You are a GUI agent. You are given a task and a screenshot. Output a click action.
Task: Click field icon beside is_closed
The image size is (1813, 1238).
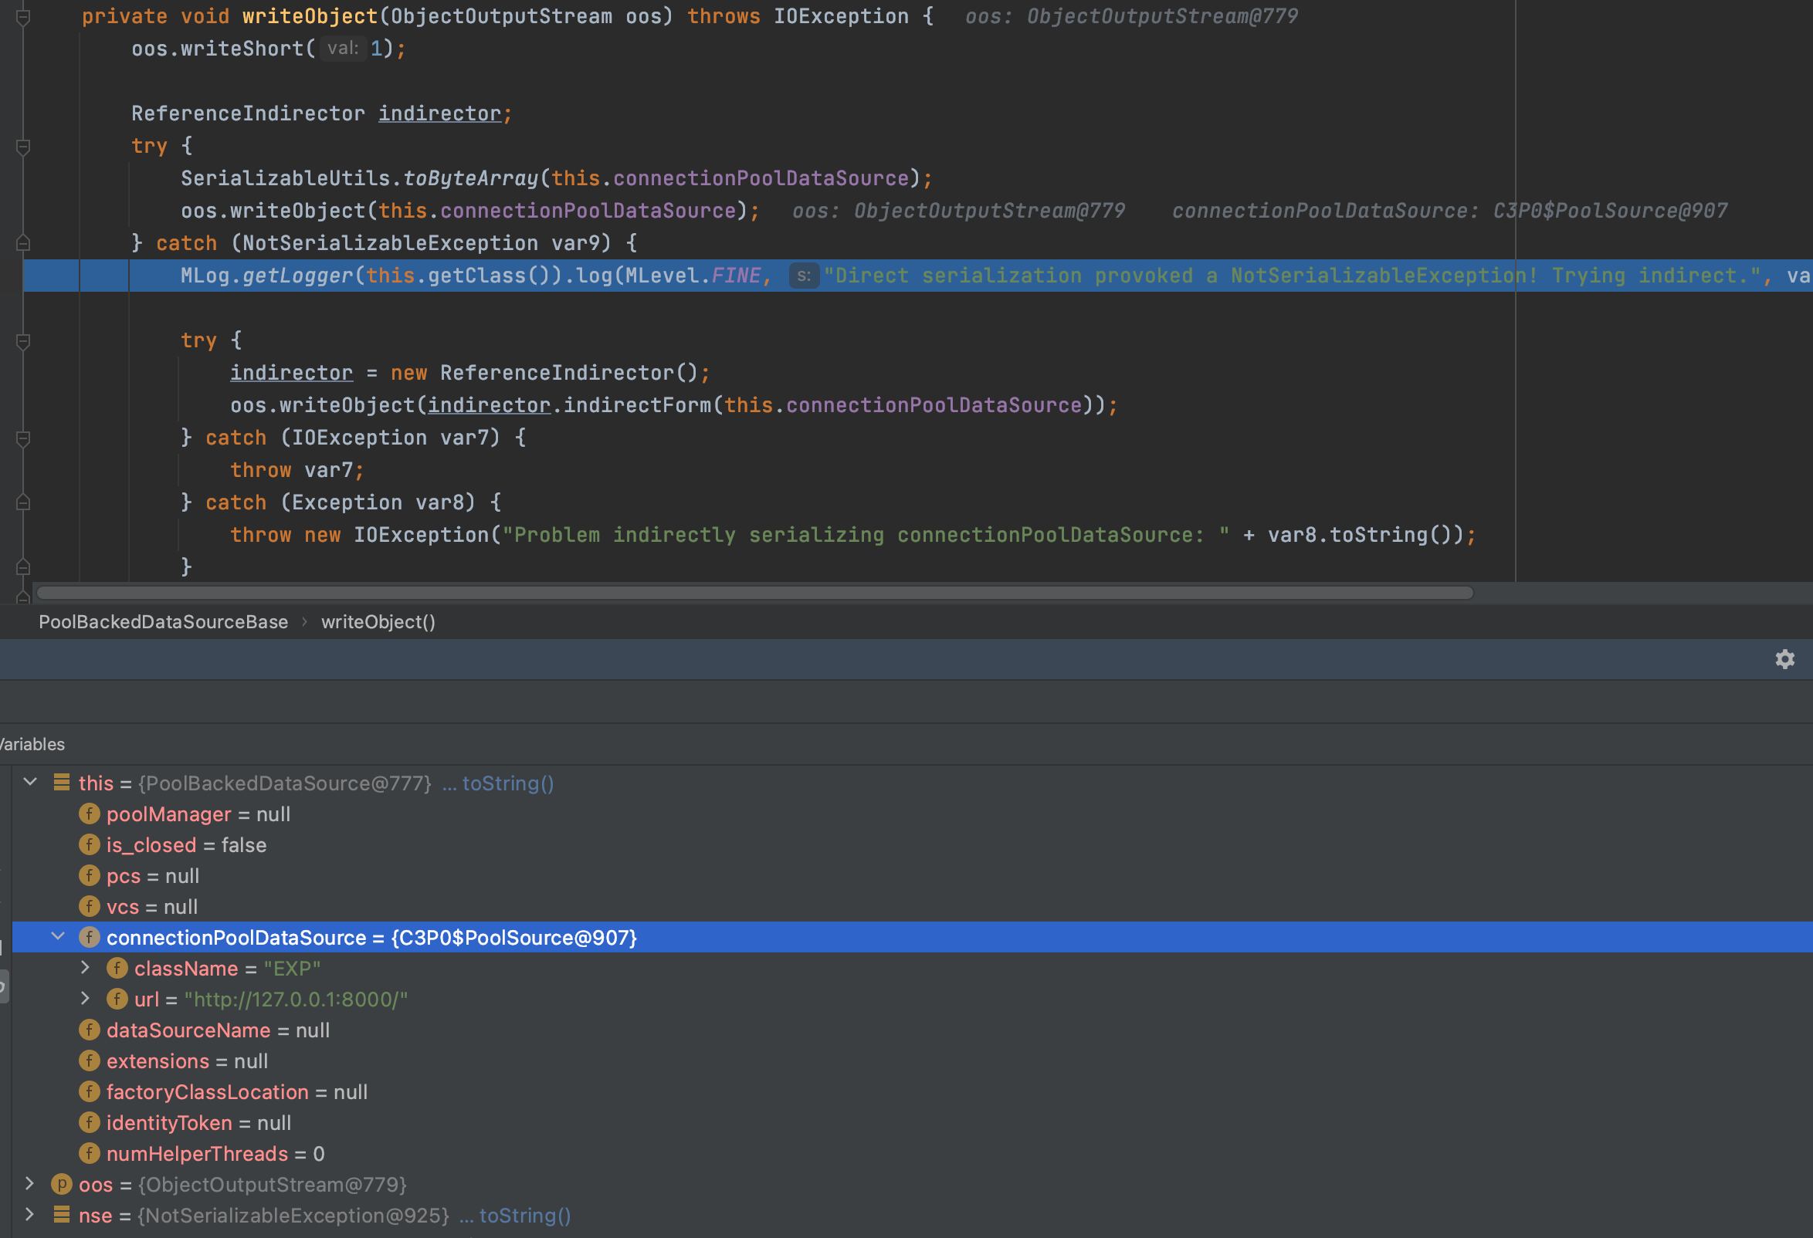click(90, 844)
